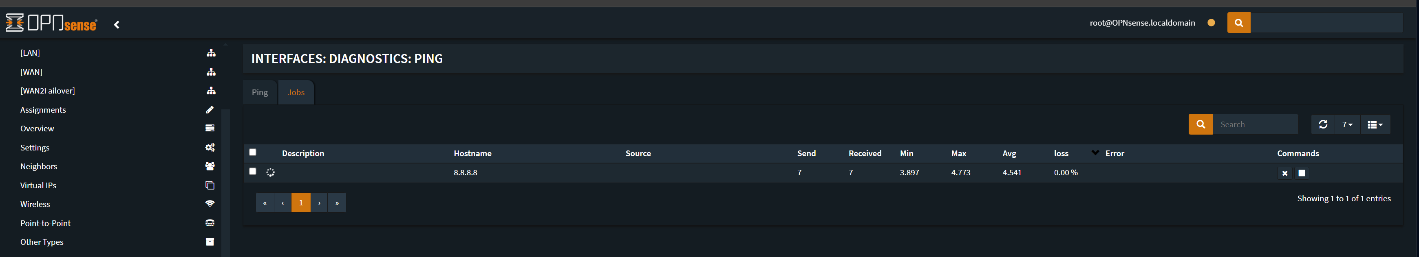Jump to the last page of jobs

point(337,203)
